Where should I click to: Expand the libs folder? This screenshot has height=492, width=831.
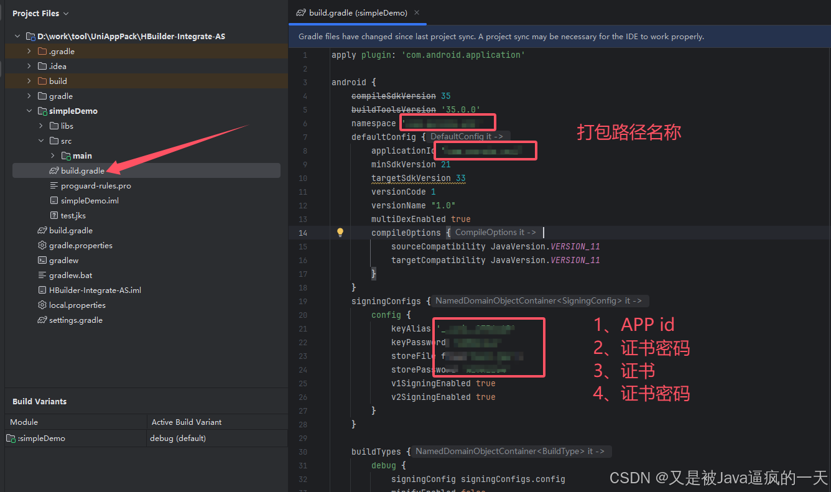click(x=41, y=126)
